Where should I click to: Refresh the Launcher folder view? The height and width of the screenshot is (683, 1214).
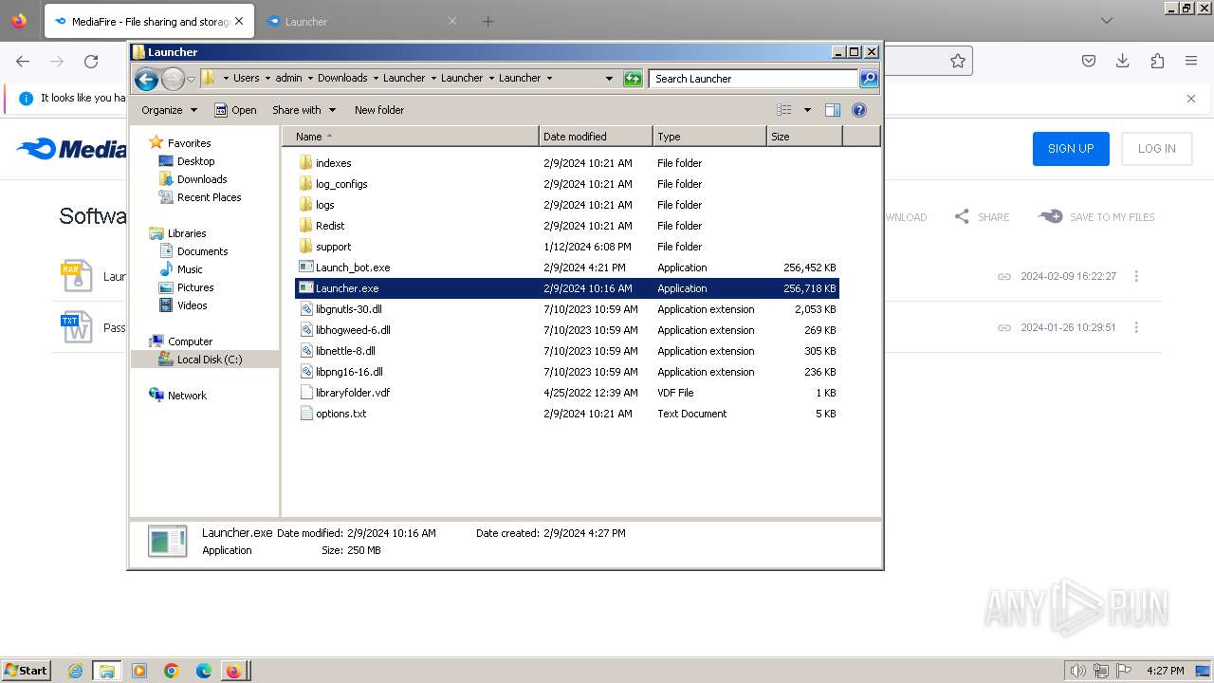[633, 79]
